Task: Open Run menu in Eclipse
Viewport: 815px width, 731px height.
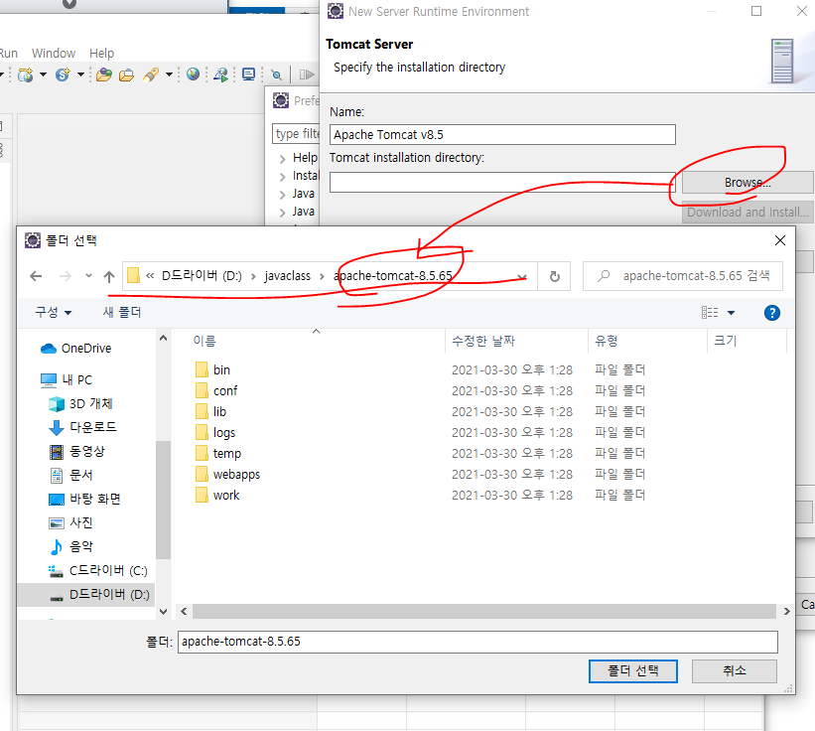Action: (x=8, y=53)
